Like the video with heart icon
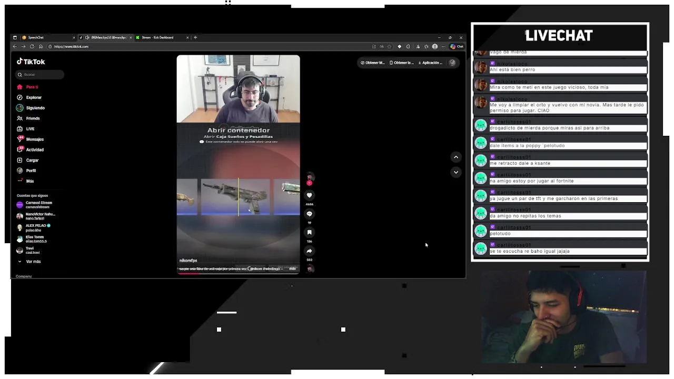Viewport: 674px width, 379px height. click(x=310, y=195)
